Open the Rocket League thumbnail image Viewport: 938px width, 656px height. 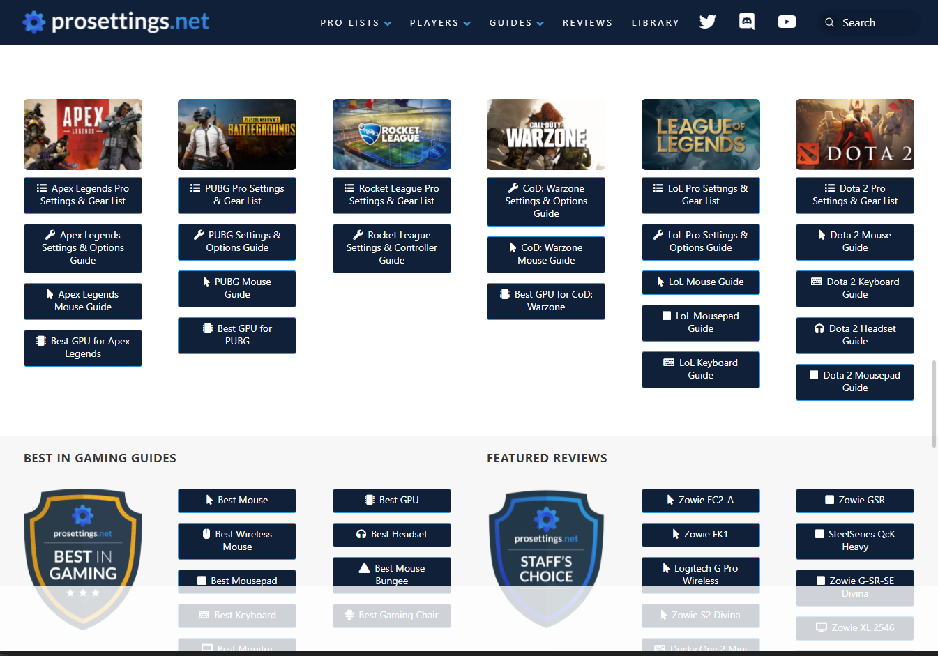[392, 135]
